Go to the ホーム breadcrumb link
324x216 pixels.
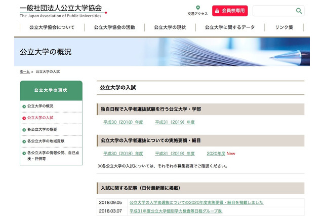point(25,71)
